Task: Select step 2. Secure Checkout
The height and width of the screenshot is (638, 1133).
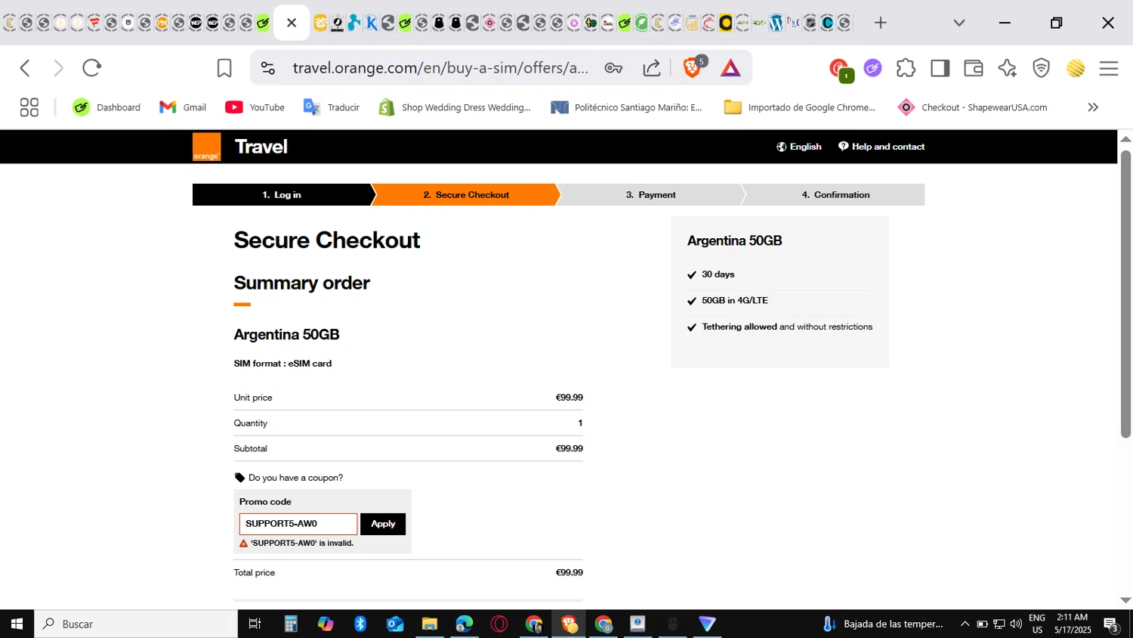Action: point(466,195)
